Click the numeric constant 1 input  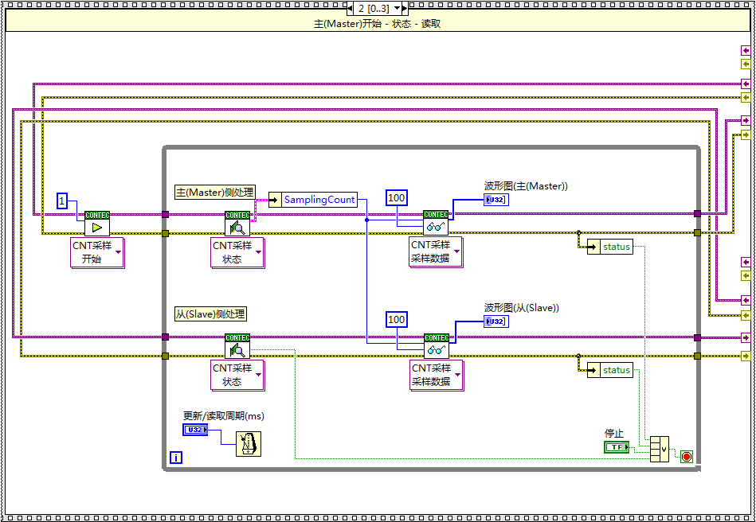(62, 201)
